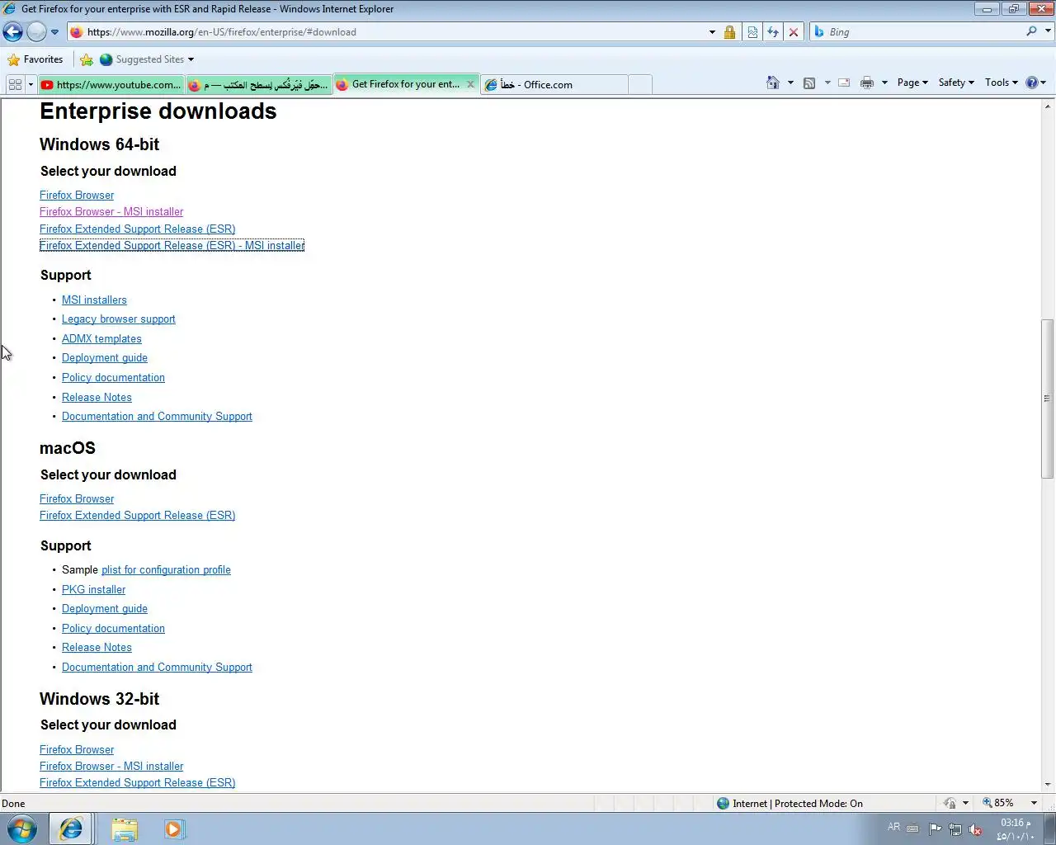Open Windows Media Player taskbar icon

[174, 828]
